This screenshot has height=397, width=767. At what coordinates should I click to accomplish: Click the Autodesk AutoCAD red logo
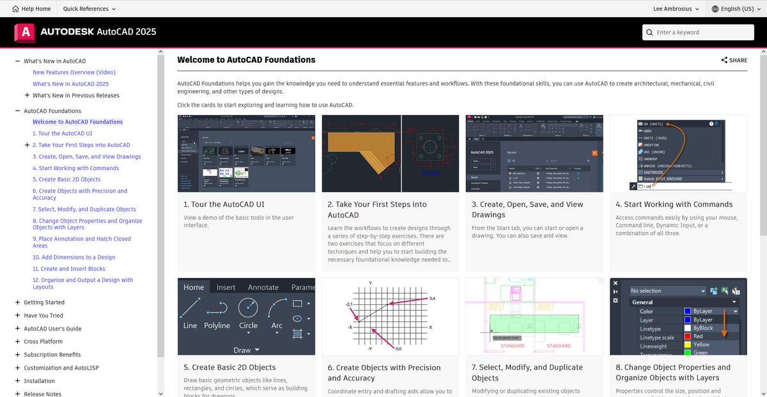tap(24, 32)
